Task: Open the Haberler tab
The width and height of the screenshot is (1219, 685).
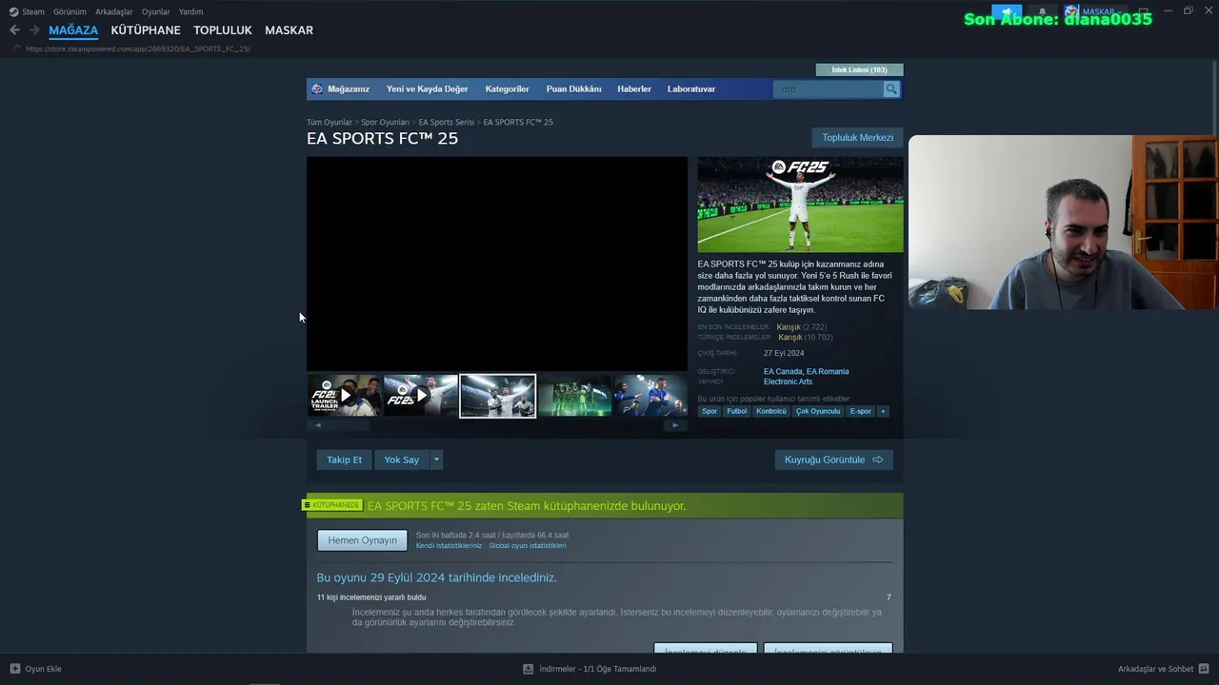Action: [x=634, y=89]
